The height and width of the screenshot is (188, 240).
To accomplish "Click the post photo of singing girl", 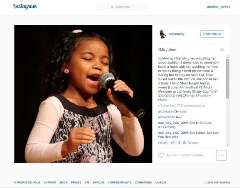I will (x=83, y=94).
